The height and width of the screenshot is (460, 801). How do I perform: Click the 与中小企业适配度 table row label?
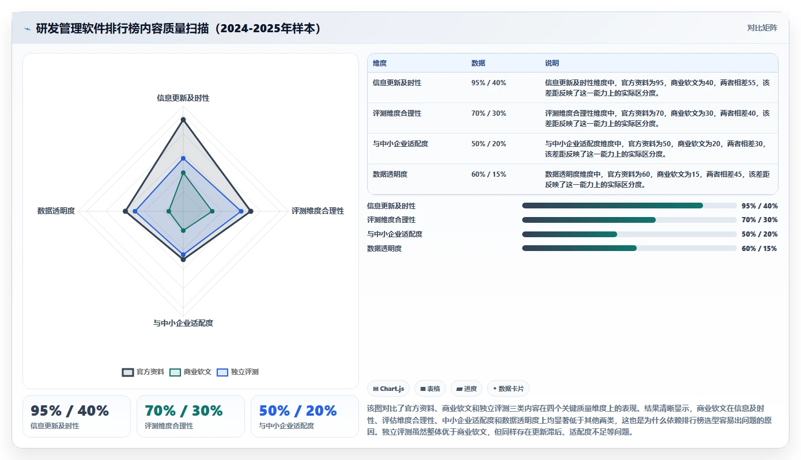[400, 144]
